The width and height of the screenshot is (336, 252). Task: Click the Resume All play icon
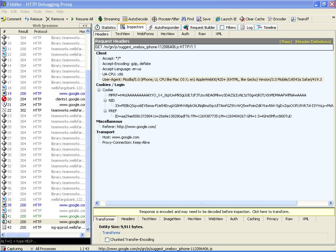[x=73, y=19]
